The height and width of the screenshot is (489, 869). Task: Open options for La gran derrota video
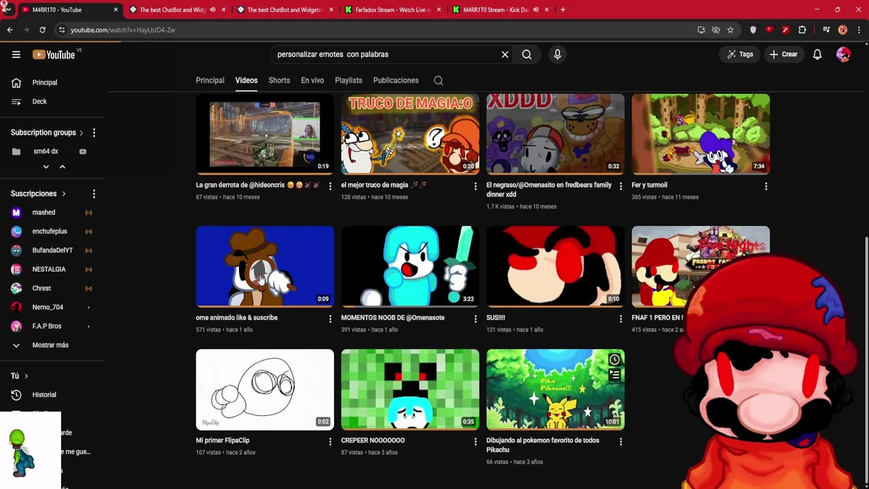[x=330, y=186]
